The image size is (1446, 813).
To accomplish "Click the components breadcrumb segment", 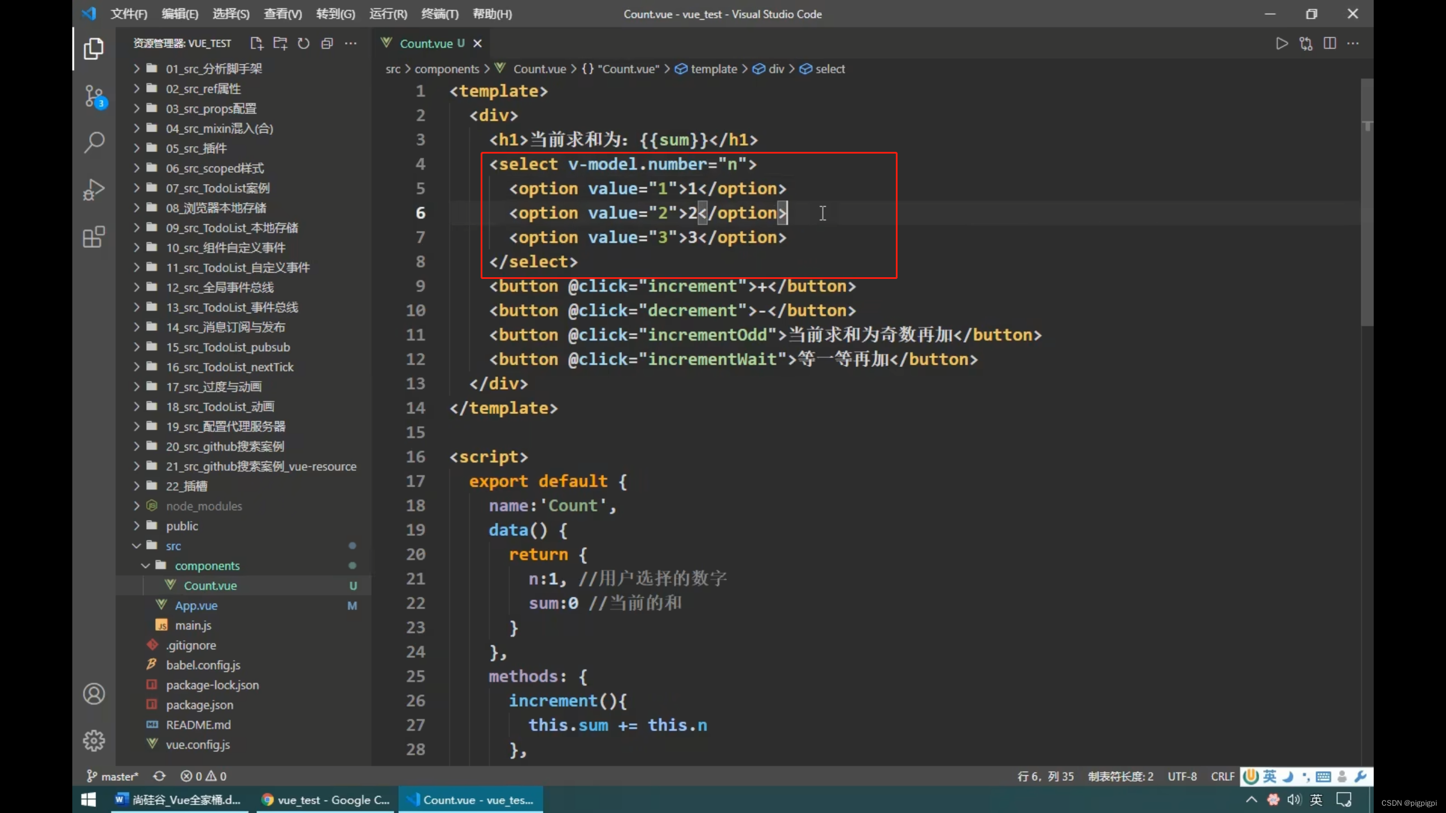I will [x=447, y=69].
